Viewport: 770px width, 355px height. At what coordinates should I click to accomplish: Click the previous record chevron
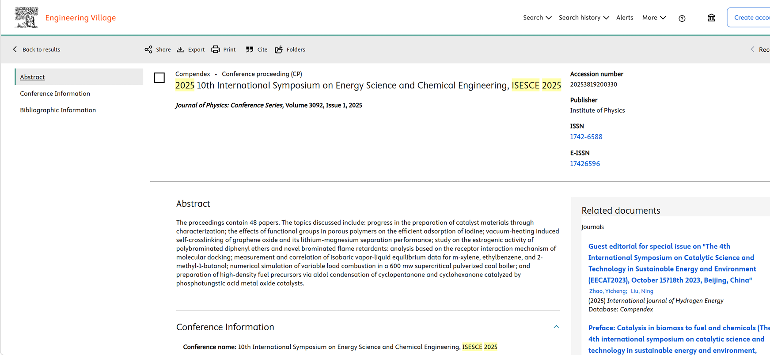click(x=752, y=49)
